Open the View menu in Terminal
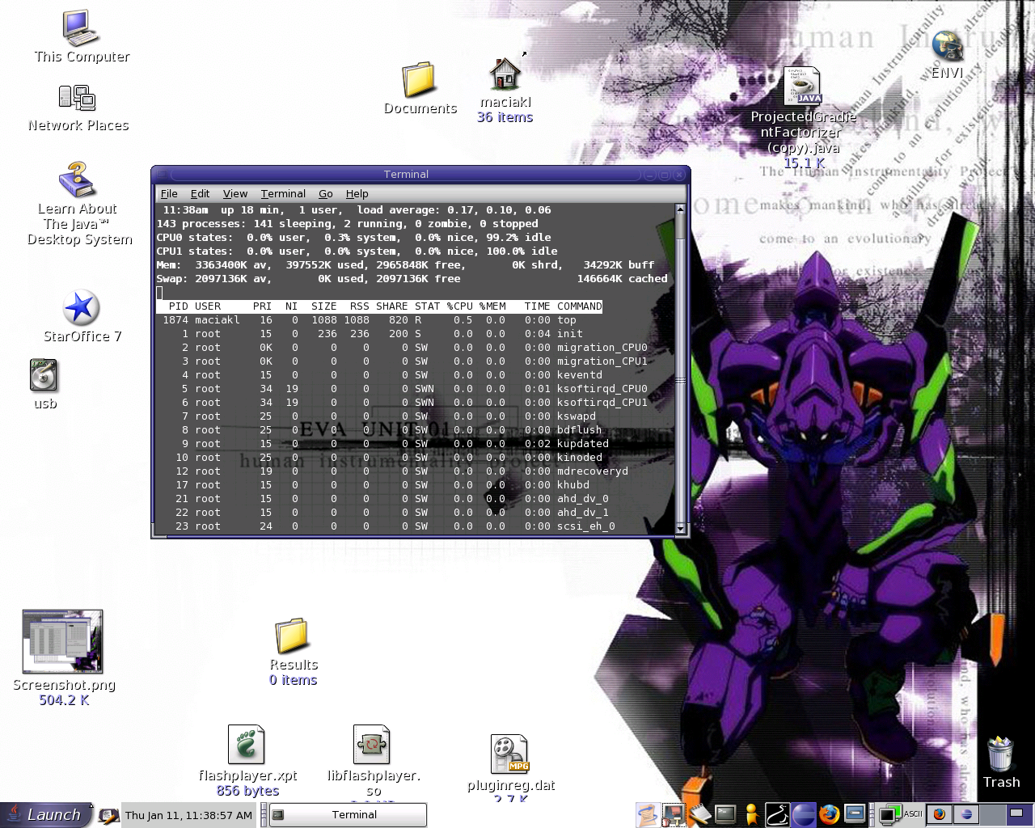Screen dimensions: 1035x828 pyautogui.click(x=234, y=194)
